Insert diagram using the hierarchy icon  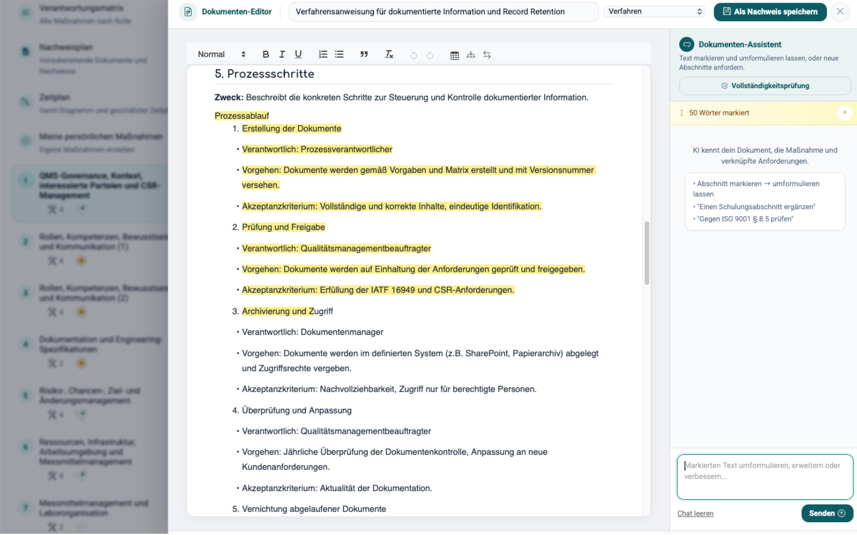471,55
